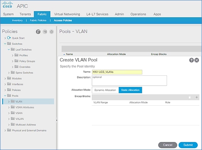The width and height of the screenshot is (202, 150).
Task: Open help for Create VLAN Pool
Action: click(x=191, y=60)
